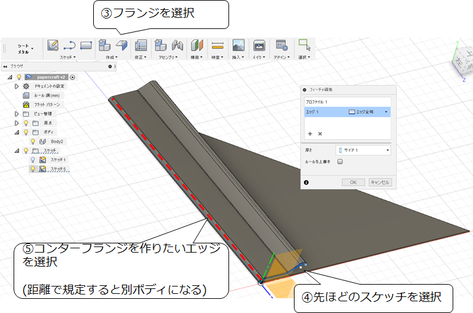Toggle lightbulb visibility of スケッチ folder
Viewport: 473px width, 313px height.
pos(26,150)
